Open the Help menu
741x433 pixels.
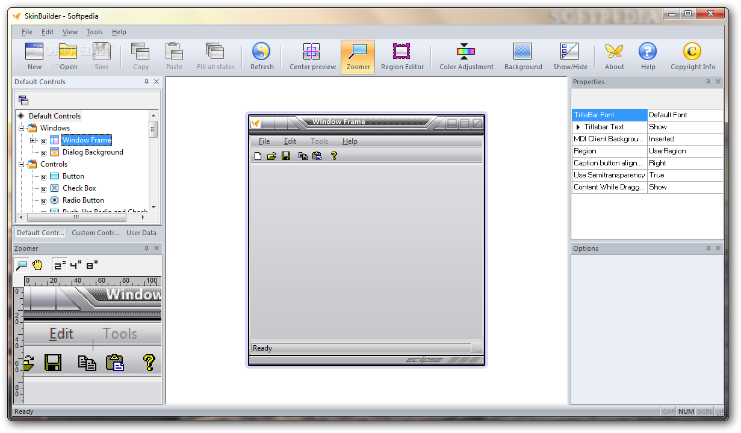tap(119, 32)
